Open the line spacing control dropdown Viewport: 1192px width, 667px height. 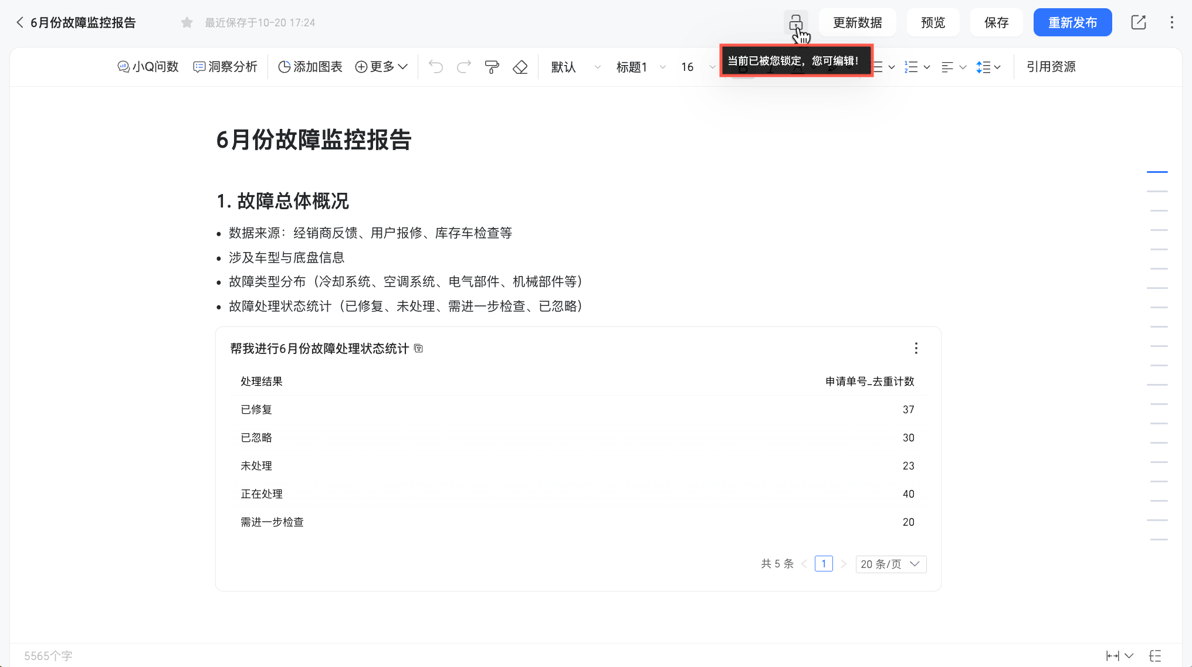coord(988,67)
